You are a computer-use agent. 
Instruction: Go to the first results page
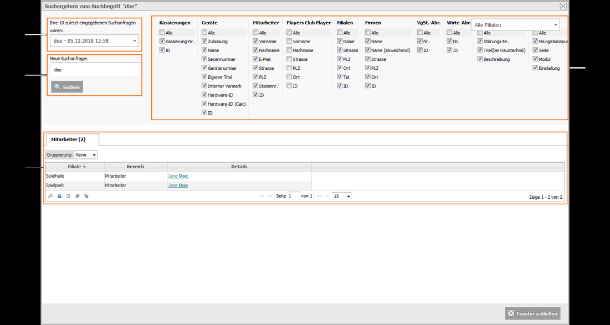pos(262,197)
